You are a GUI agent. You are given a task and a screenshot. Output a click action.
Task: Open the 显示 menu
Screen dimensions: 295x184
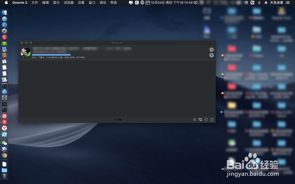[56, 2]
